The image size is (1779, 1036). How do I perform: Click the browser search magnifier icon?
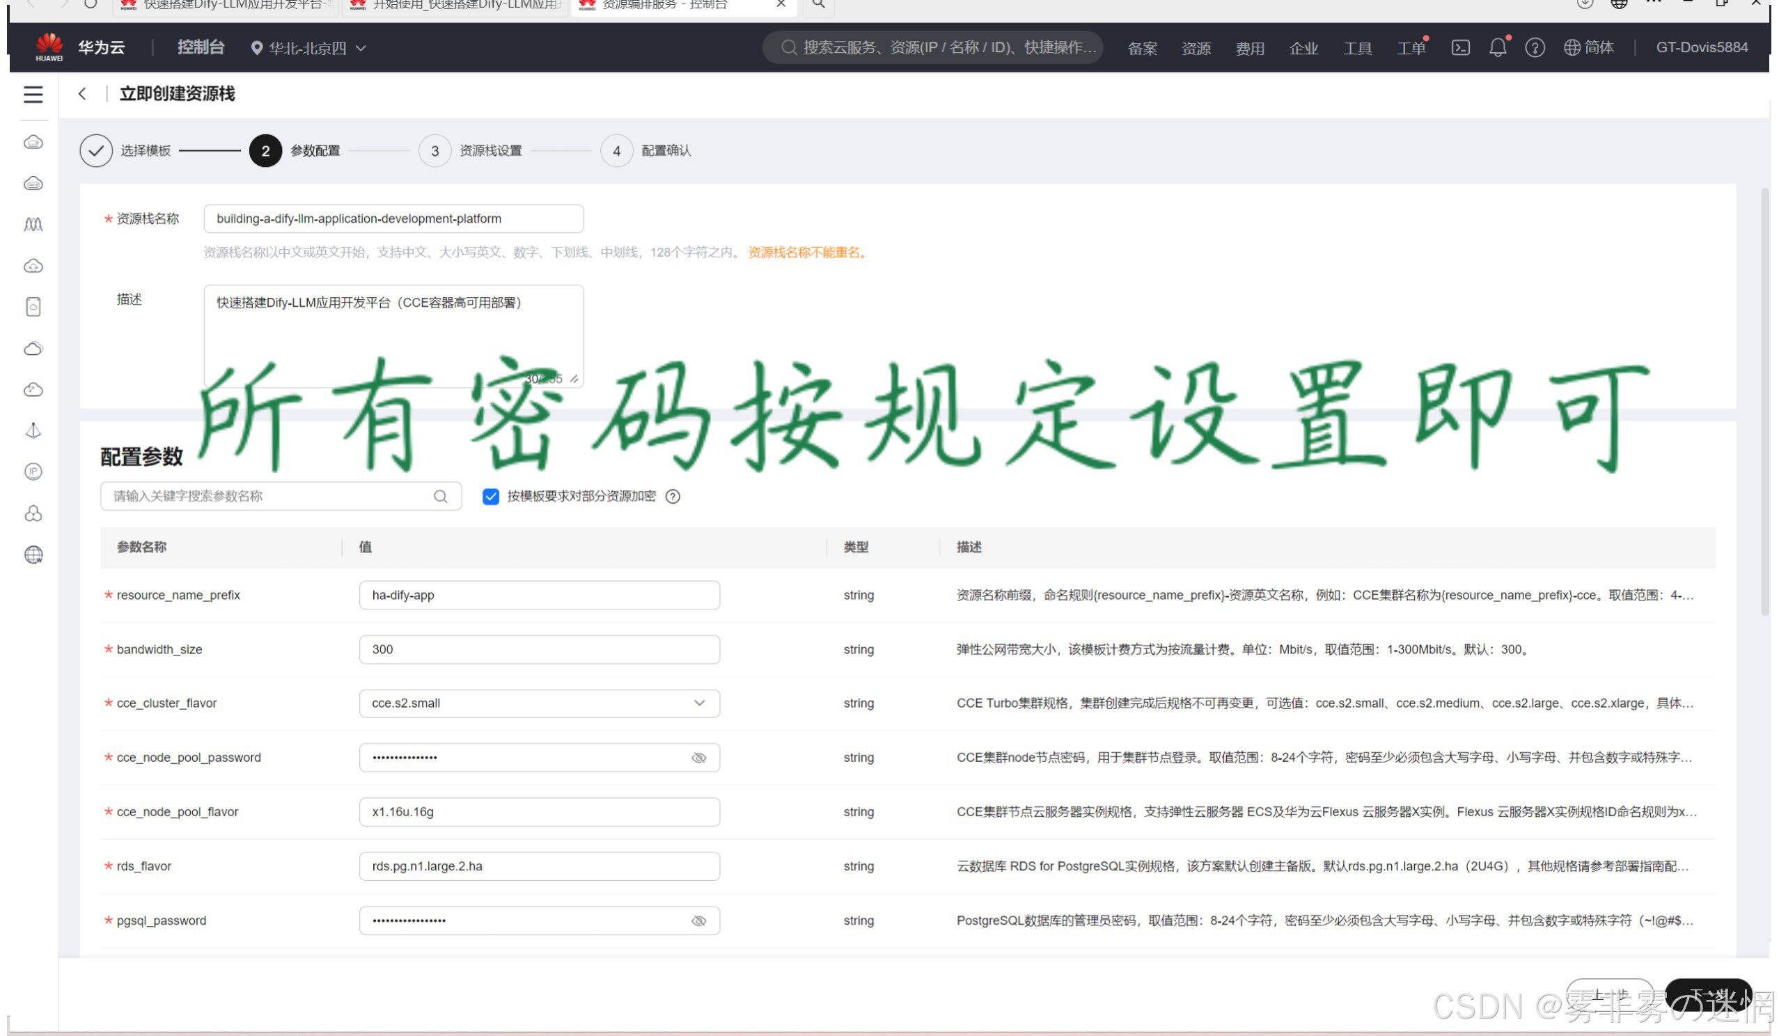coord(818,4)
